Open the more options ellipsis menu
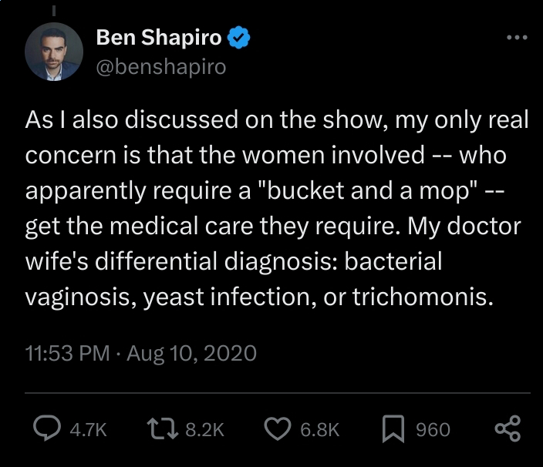 pyautogui.click(x=516, y=37)
